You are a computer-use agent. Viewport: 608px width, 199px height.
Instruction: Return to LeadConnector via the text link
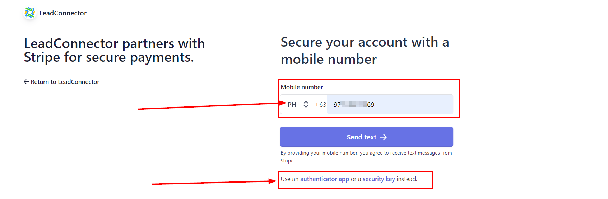[65, 82]
